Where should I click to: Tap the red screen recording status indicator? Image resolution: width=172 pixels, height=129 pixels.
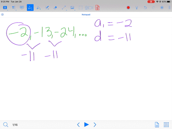click(151, 2)
